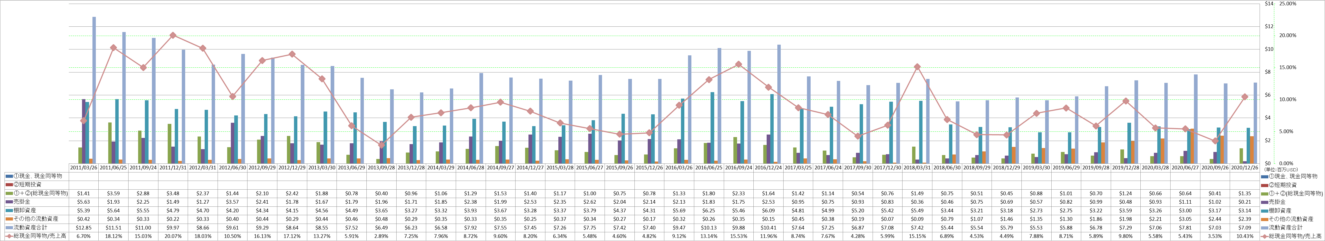Click the 2011/03/26 date column header
1325x241 pixels.
pyautogui.click(x=83, y=167)
